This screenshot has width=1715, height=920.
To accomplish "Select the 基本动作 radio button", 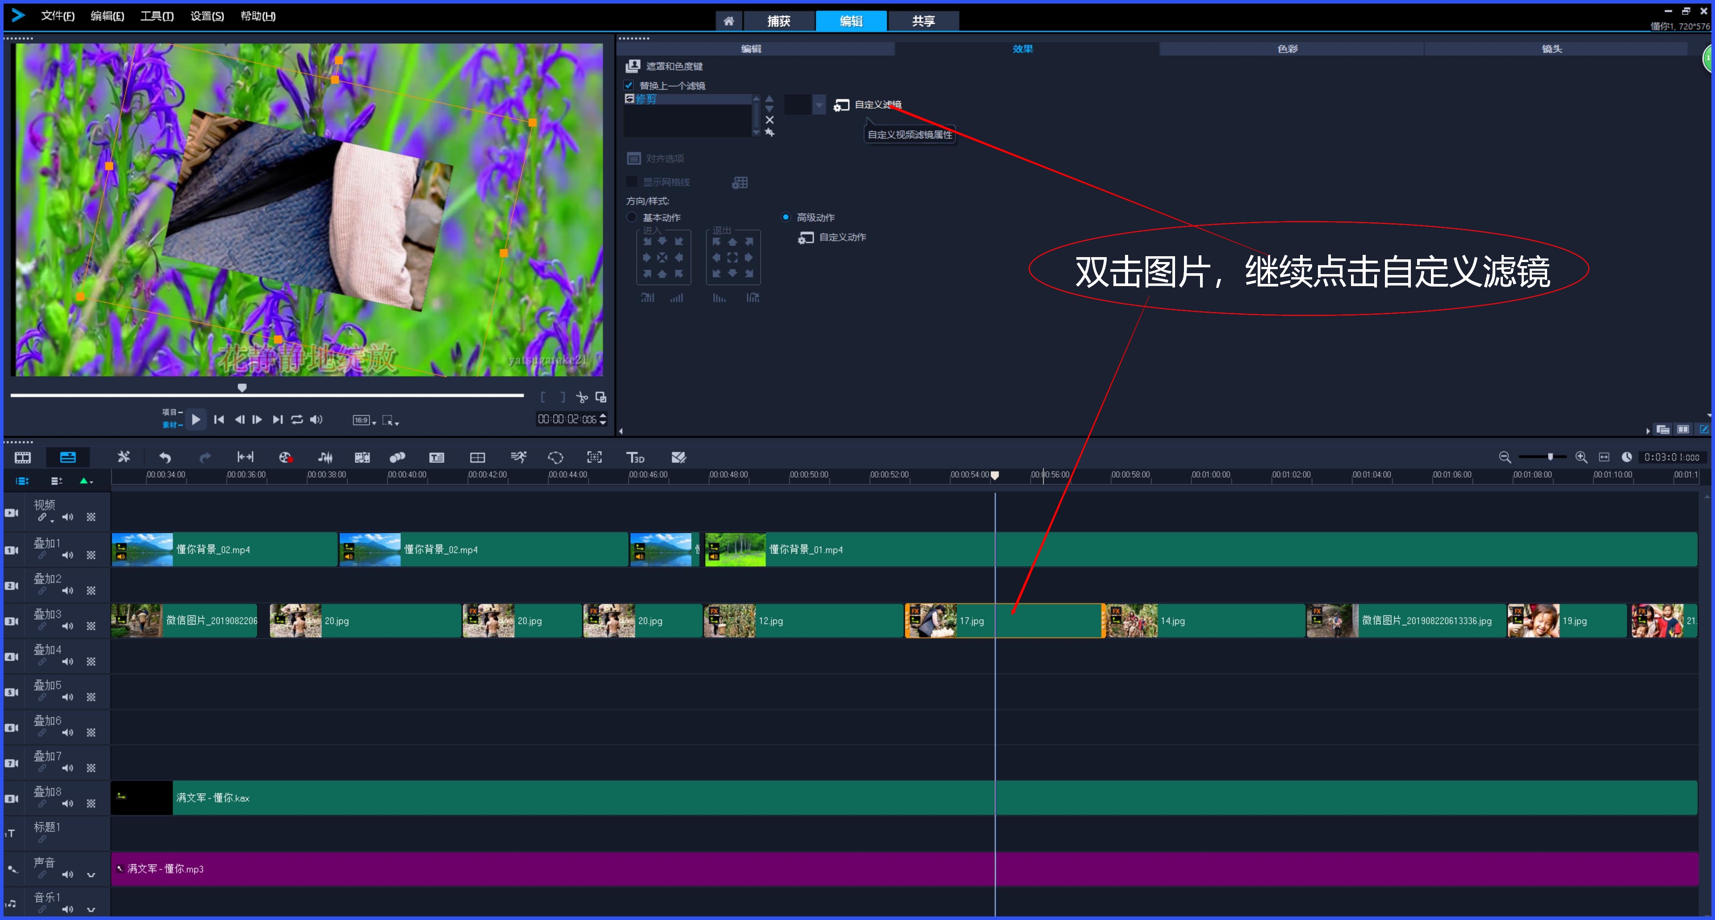I will (x=632, y=217).
